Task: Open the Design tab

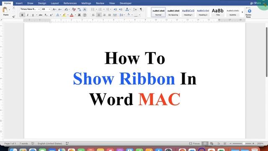Action: (42, 3)
